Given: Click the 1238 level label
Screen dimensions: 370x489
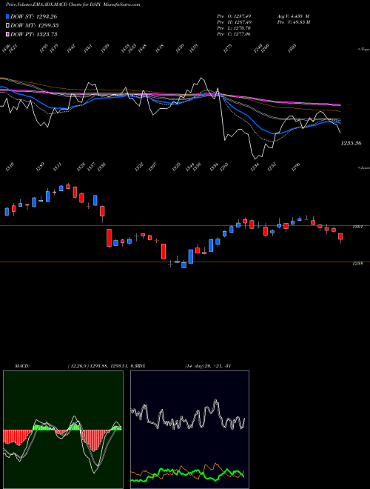Looking at the screenshot, I should (x=357, y=264).
